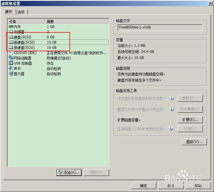Click the USB controller icon
Screen dimensions: 214x192
[11, 63]
